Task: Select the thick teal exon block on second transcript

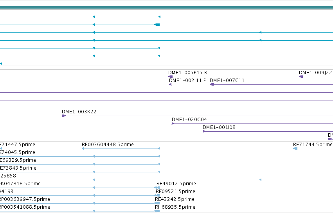Action: pyautogui.click(x=157, y=25)
